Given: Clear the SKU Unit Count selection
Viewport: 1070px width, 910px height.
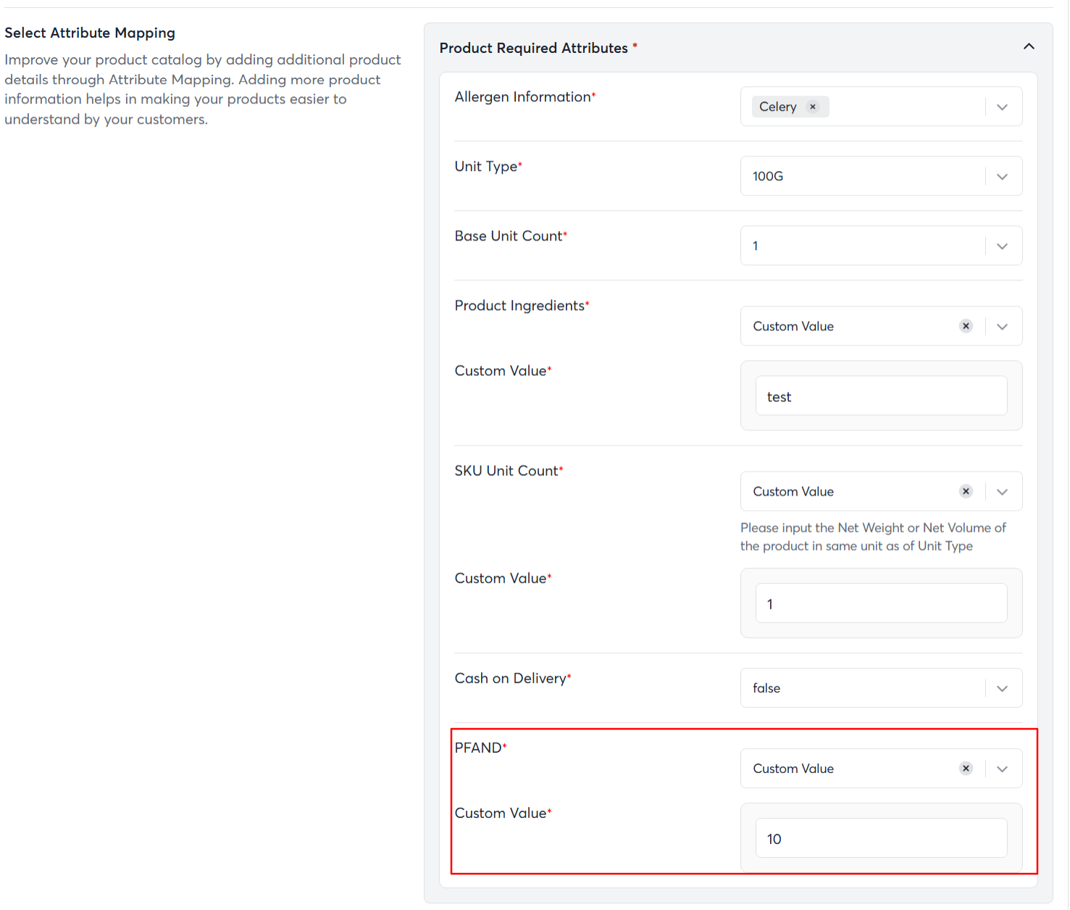Looking at the screenshot, I should coord(966,491).
